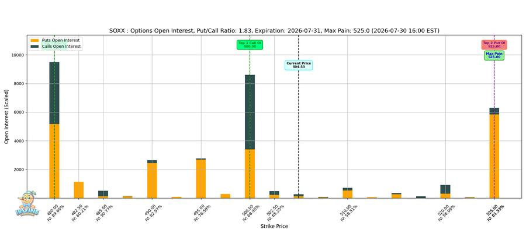The width and height of the screenshot is (526, 233).
Task: Click the dark green calls cap of the 525.00 bar
Action: pos(494,111)
